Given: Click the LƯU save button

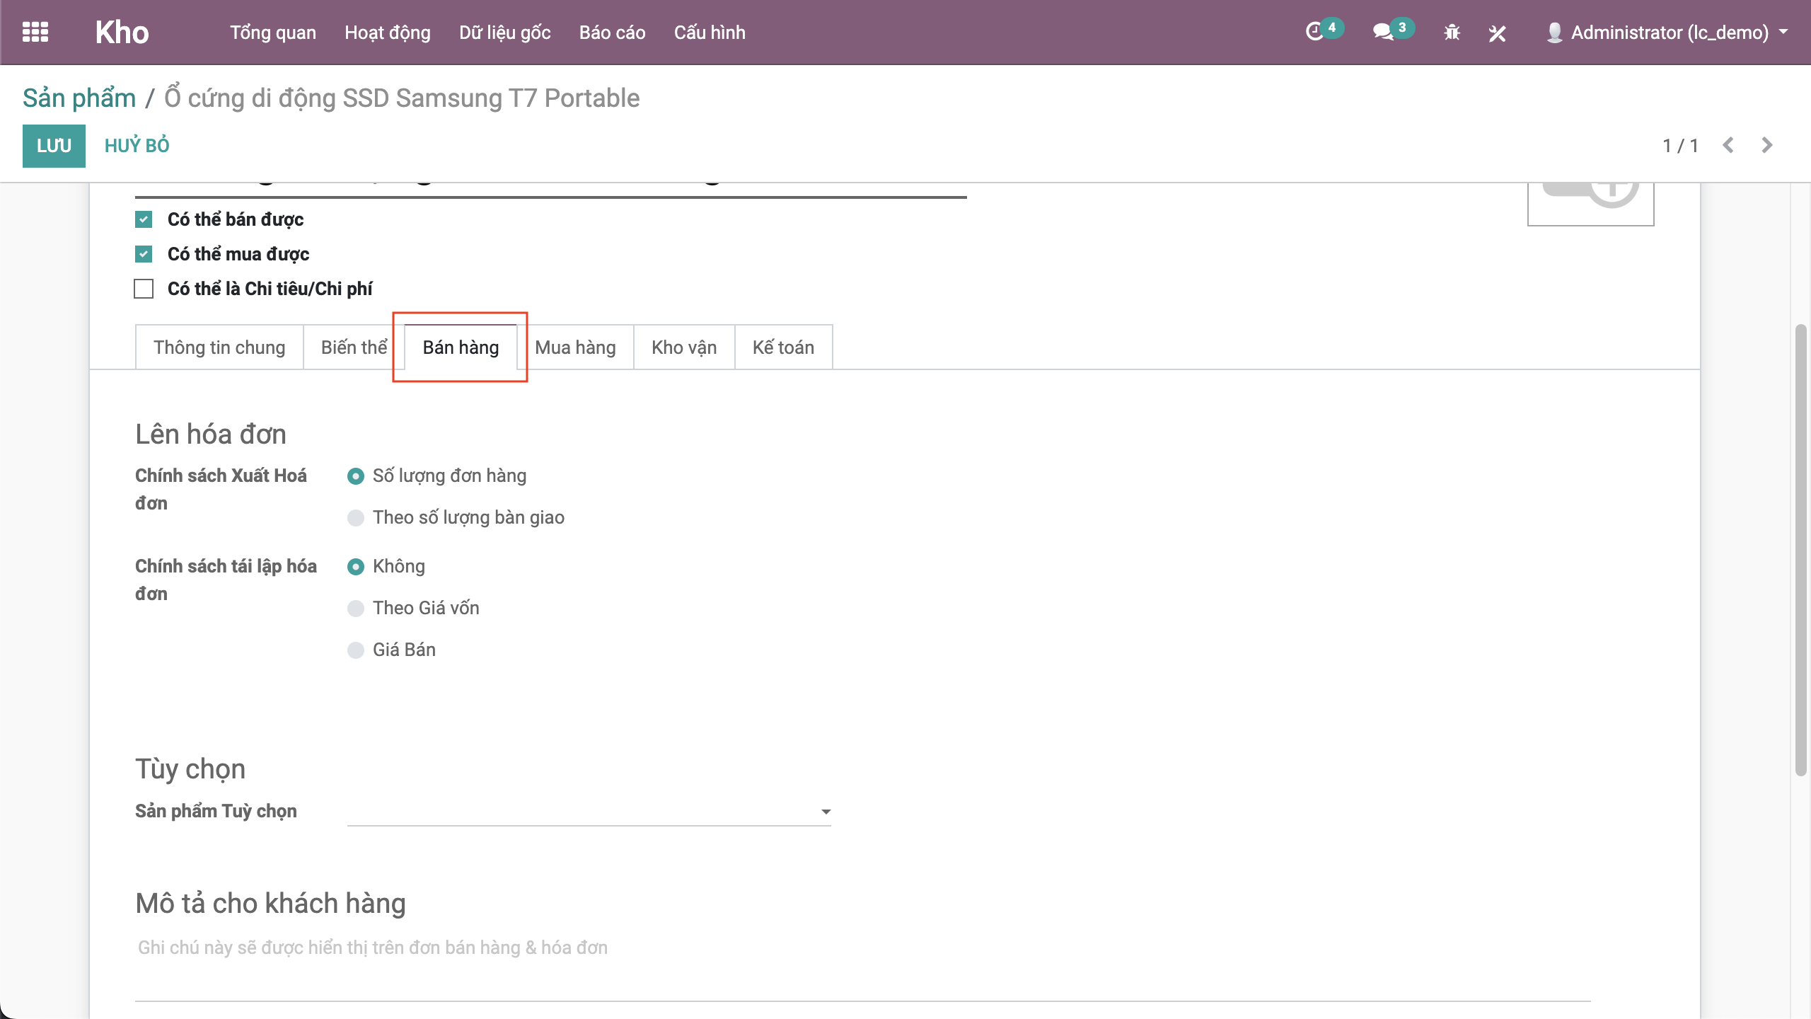Looking at the screenshot, I should pos(54,146).
